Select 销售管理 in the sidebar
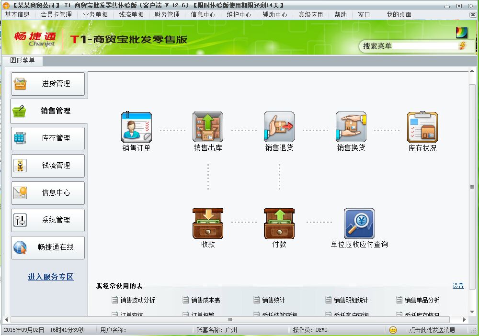The image size is (479, 336). 48,111
